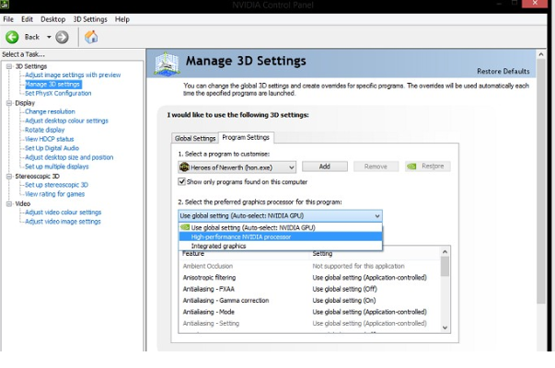Select the Anisotropic filtering feature row
This screenshot has height=368, width=555.
[x=309, y=278]
